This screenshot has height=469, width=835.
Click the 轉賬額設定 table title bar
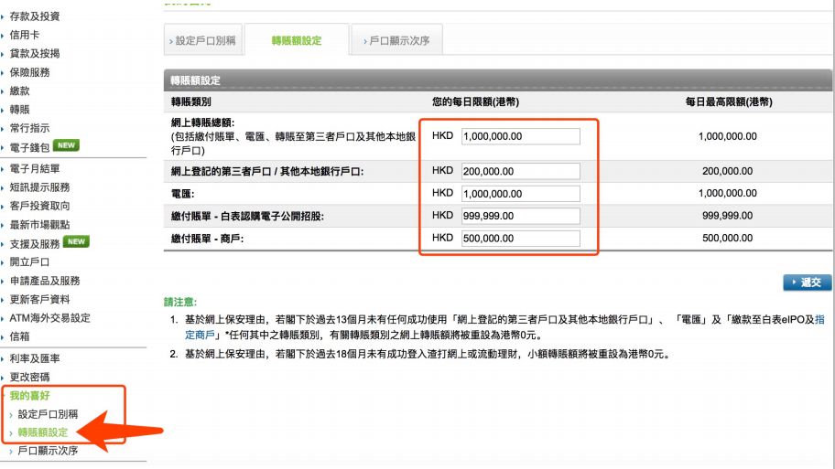pos(498,80)
